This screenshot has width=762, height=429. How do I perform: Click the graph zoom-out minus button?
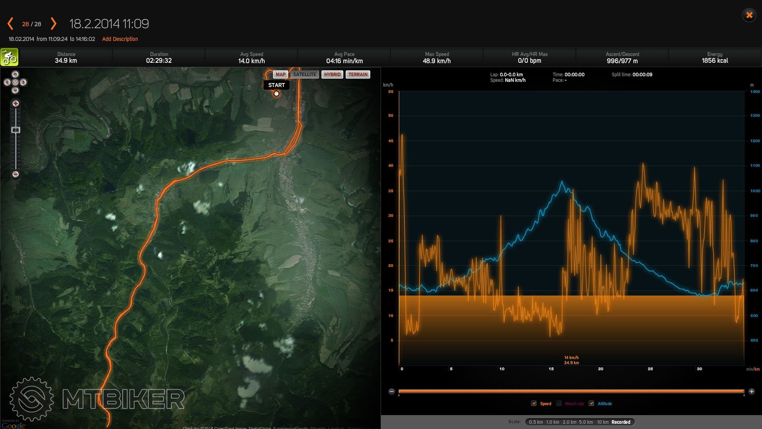[391, 391]
